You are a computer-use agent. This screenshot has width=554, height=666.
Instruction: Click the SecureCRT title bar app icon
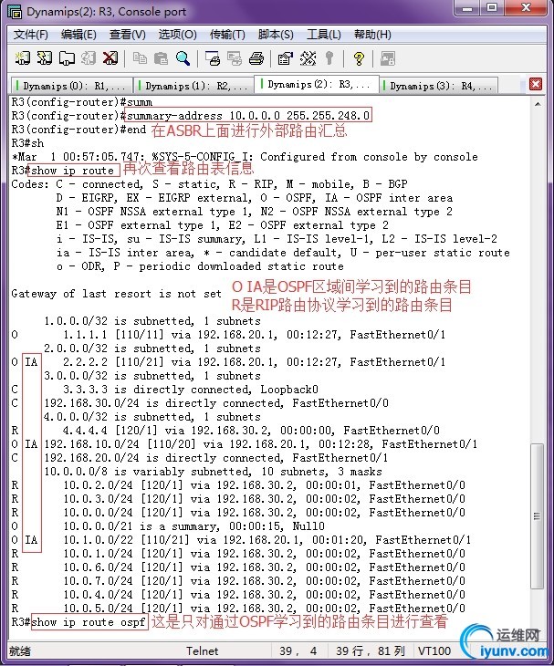[15, 12]
